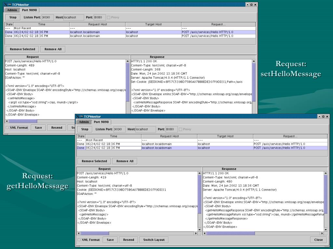Click Remove All in the back window

tap(53, 49)
